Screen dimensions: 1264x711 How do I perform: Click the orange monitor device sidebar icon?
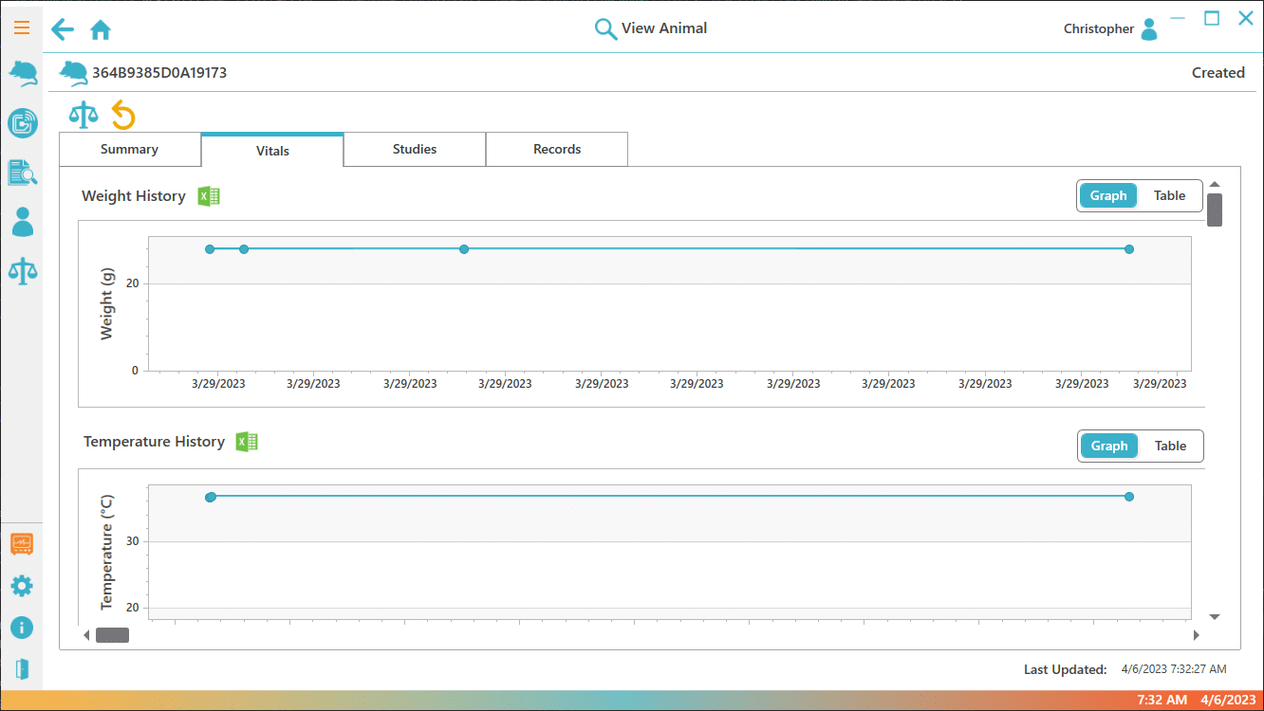click(22, 544)
